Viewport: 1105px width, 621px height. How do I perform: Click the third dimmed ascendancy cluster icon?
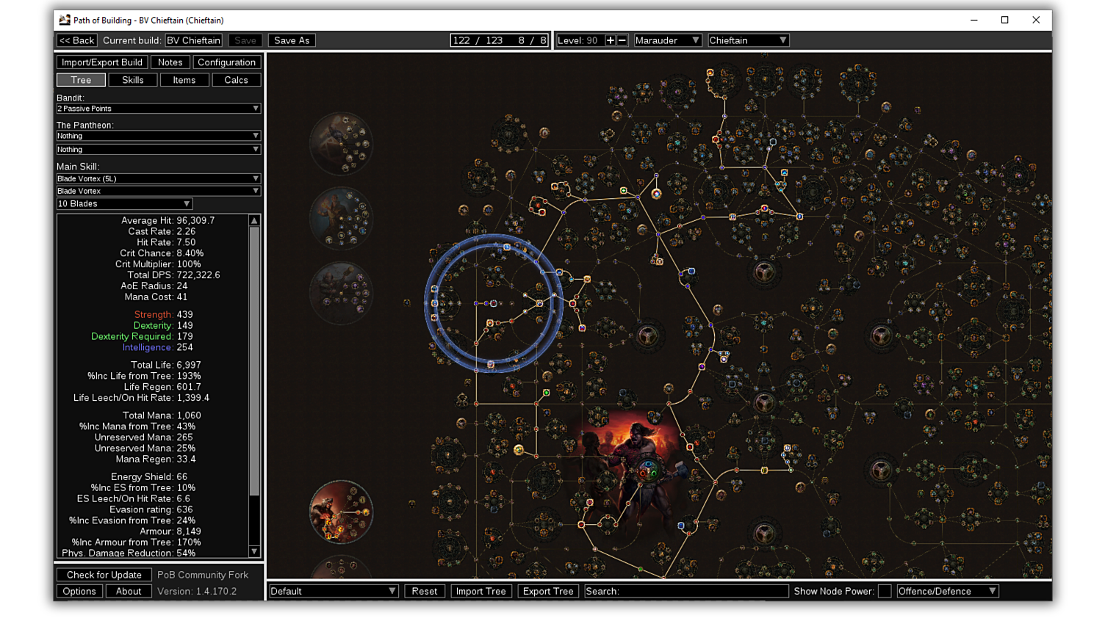point(341,293)
